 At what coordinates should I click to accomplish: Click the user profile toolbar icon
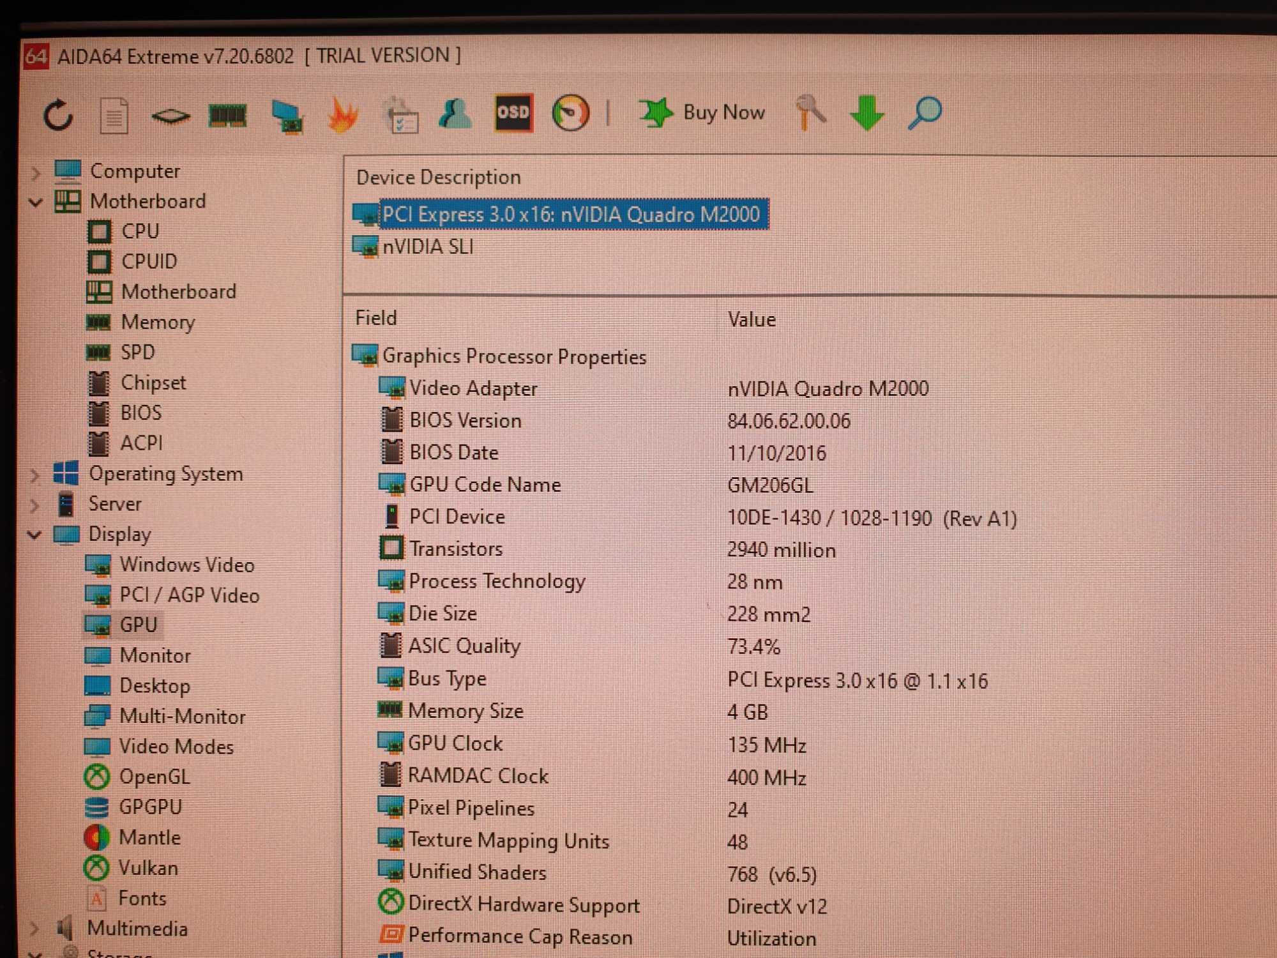pos(455,114)
